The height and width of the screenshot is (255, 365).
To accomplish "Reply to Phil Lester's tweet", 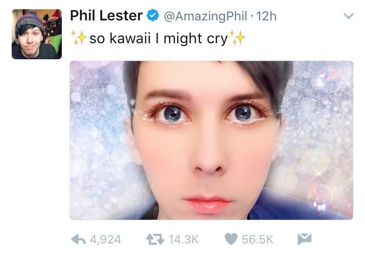I will [78, 239].
